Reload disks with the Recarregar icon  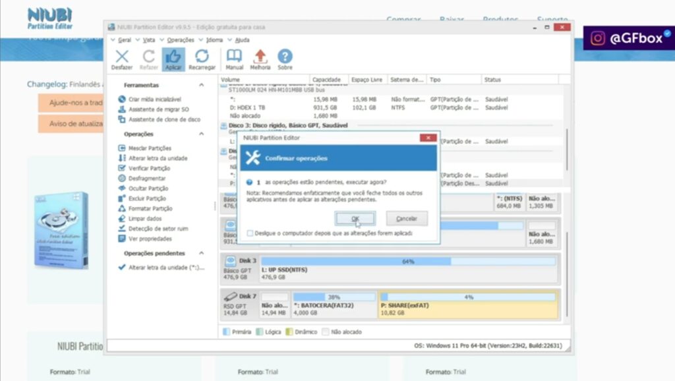click(x=202, y=57)
